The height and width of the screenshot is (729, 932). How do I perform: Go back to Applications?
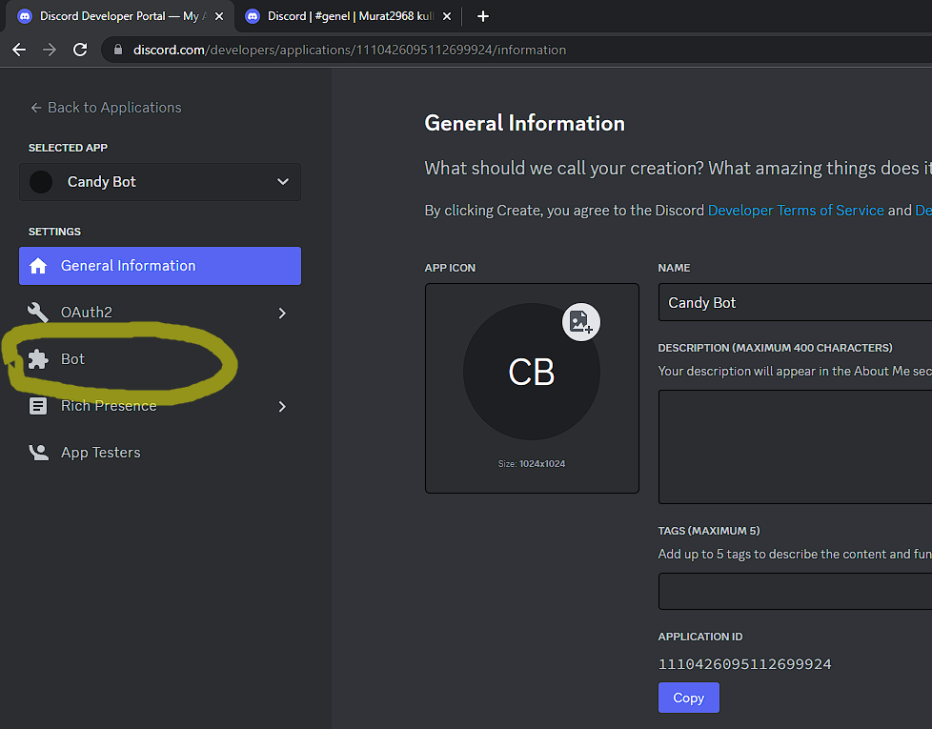[x=106, y=108]
